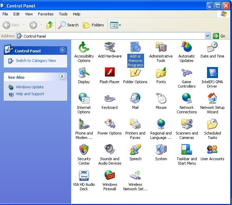Expand the Views toolbar dropdown
Viewport: 232px width, 205px height.
pyautogui.click(x=120, y=25)
